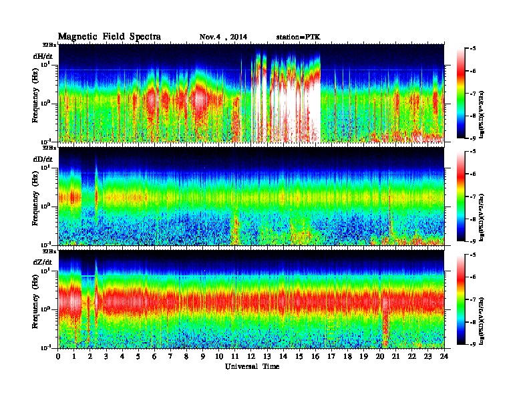The image size is (529, 409).
Task: Click hour "1" on the Universal Time axis
Action: pyautogui.click(x=74, y=356)
